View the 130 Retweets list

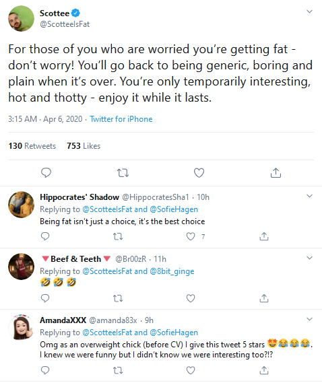32,146
